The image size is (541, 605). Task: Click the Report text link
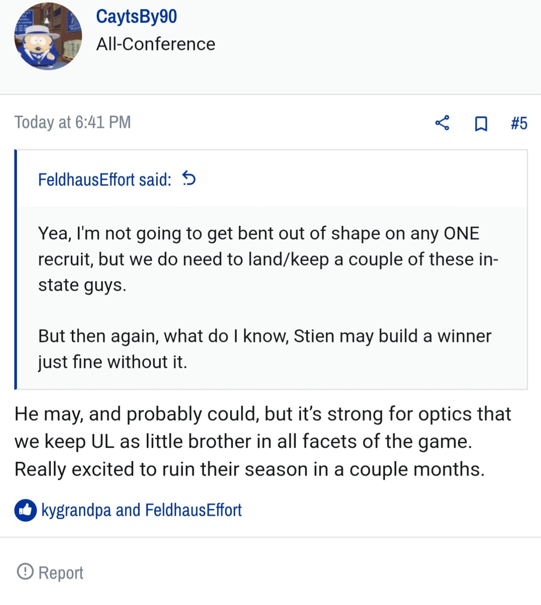(61, 572)
